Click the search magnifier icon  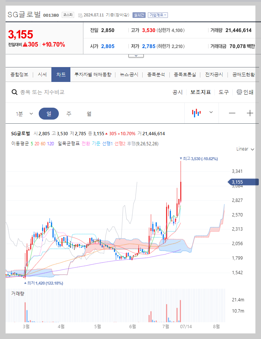point(15,92)
